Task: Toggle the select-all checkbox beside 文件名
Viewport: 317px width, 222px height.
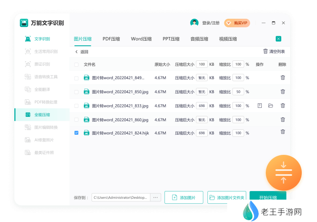Action: pyautogui.click(x=76, y=64)
